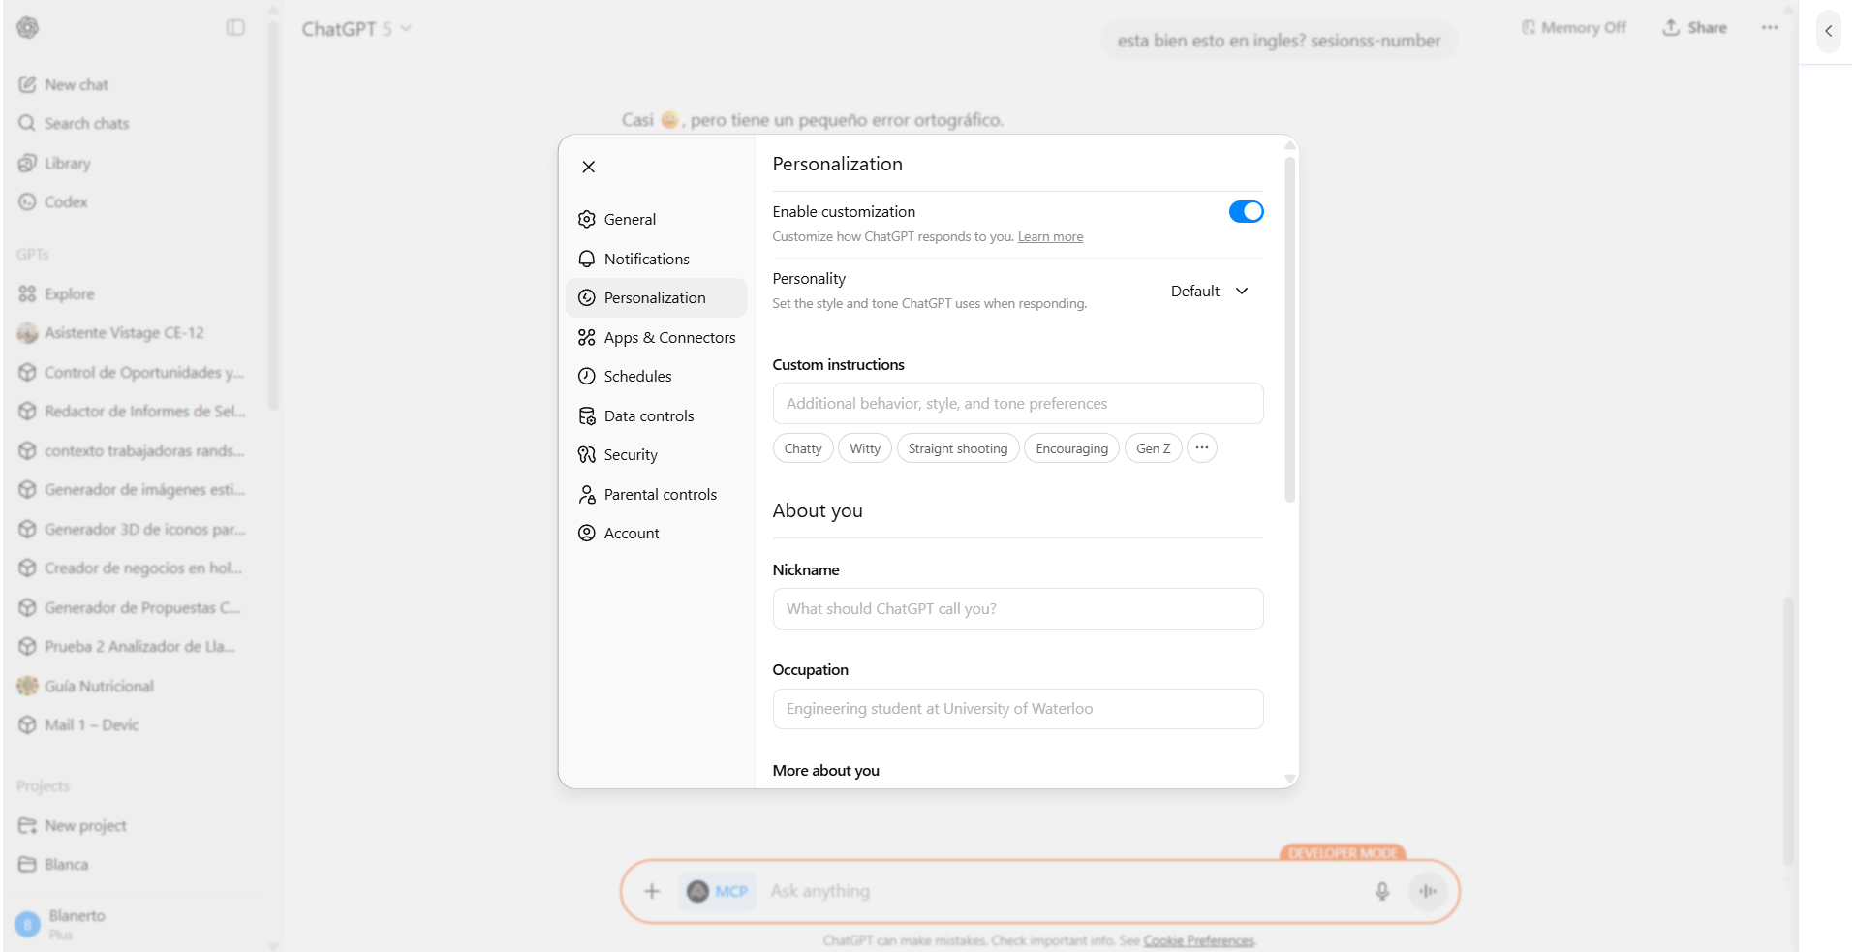1855x952 pixels.
Task: Start voice mode with the waveform icon
Action: coord(1429,891)
